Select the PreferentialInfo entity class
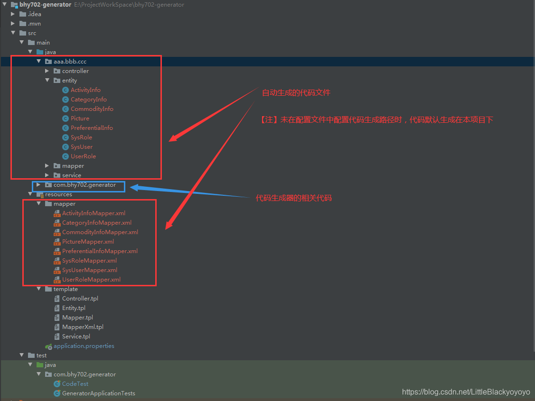This screenshot has width=535, height=401. point(92,128)
